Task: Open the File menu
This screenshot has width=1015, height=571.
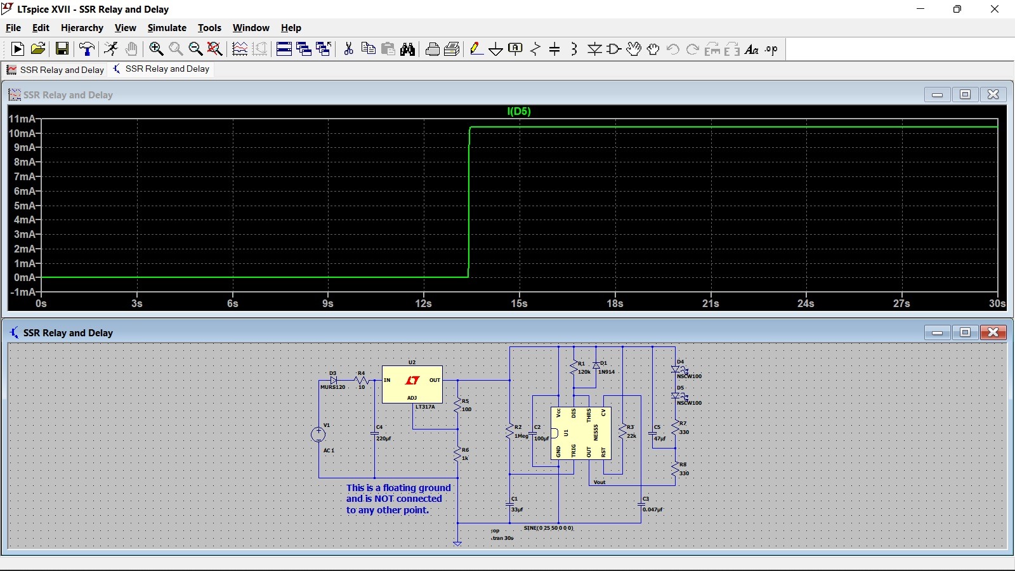Action: [x=13, y=28]
